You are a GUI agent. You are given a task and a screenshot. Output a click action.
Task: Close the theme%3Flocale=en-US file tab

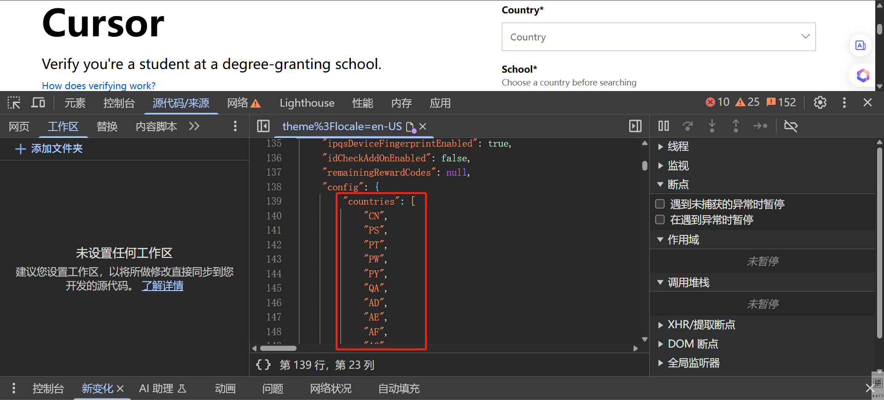click(x=423, y=126)
